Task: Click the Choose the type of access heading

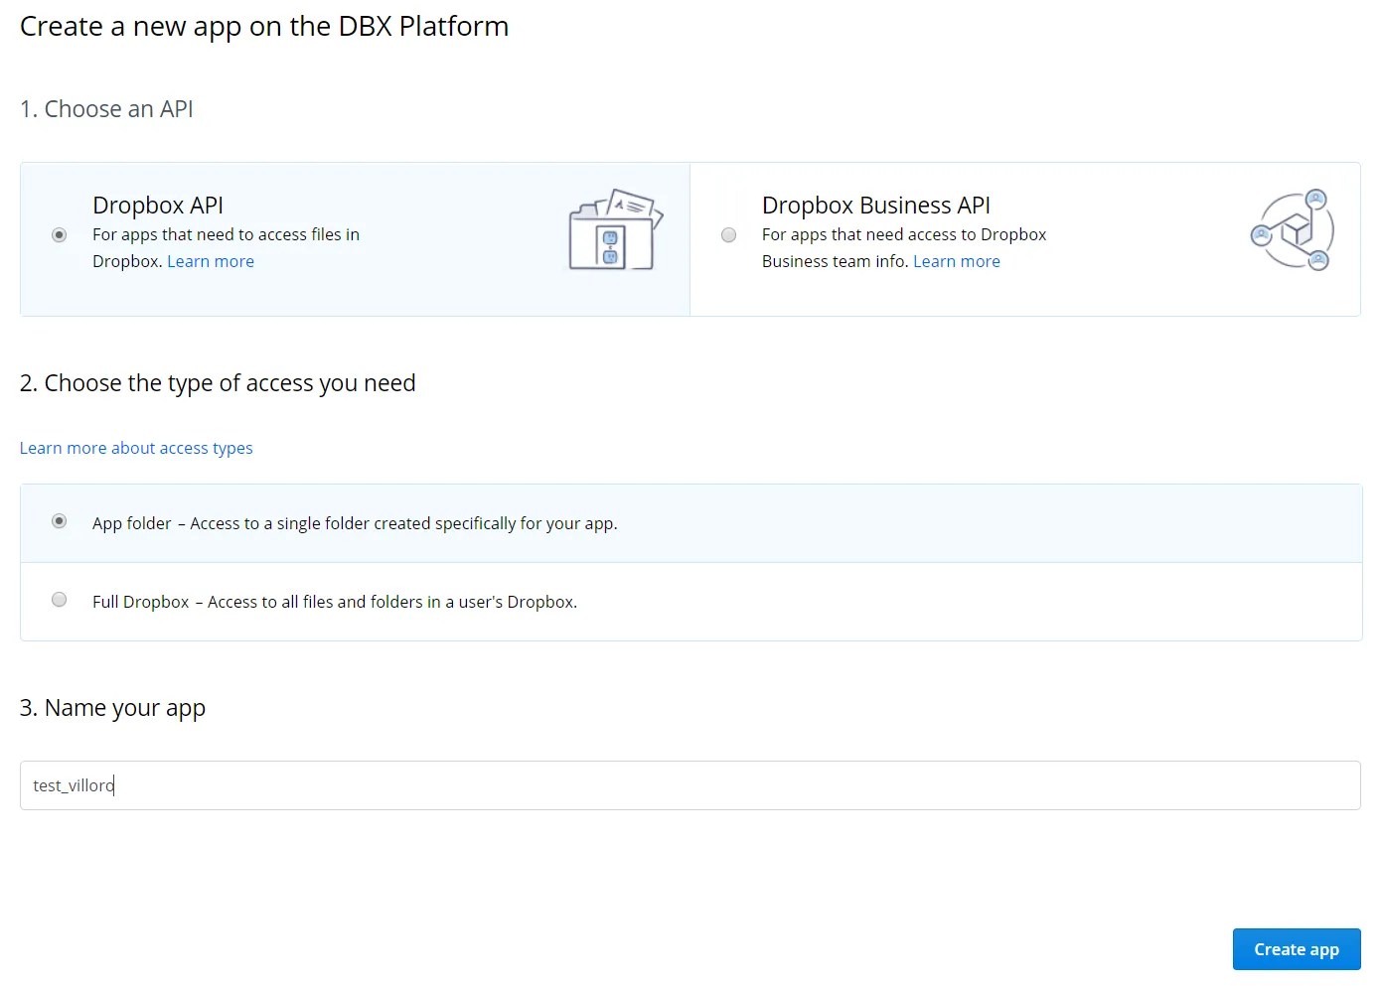Action: 218,382
